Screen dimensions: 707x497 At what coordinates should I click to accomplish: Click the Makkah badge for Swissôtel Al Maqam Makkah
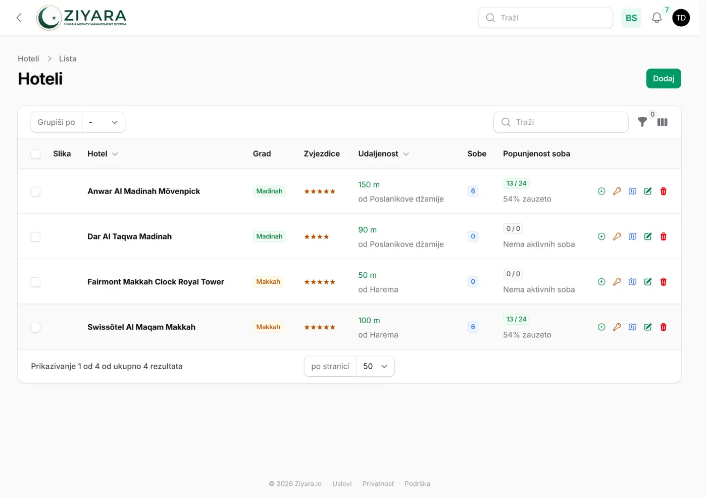[x=268, y=327]
